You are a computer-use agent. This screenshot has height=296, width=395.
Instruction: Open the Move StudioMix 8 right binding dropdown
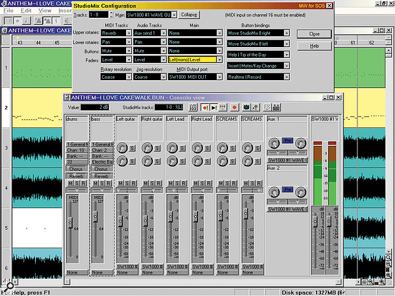pyautogui.click(x=287, y=33)
